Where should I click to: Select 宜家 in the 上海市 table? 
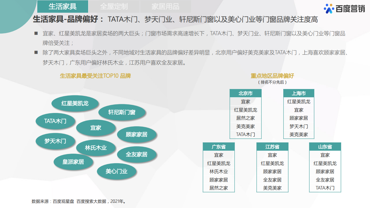pyautogui.click(x=299, y=110)
